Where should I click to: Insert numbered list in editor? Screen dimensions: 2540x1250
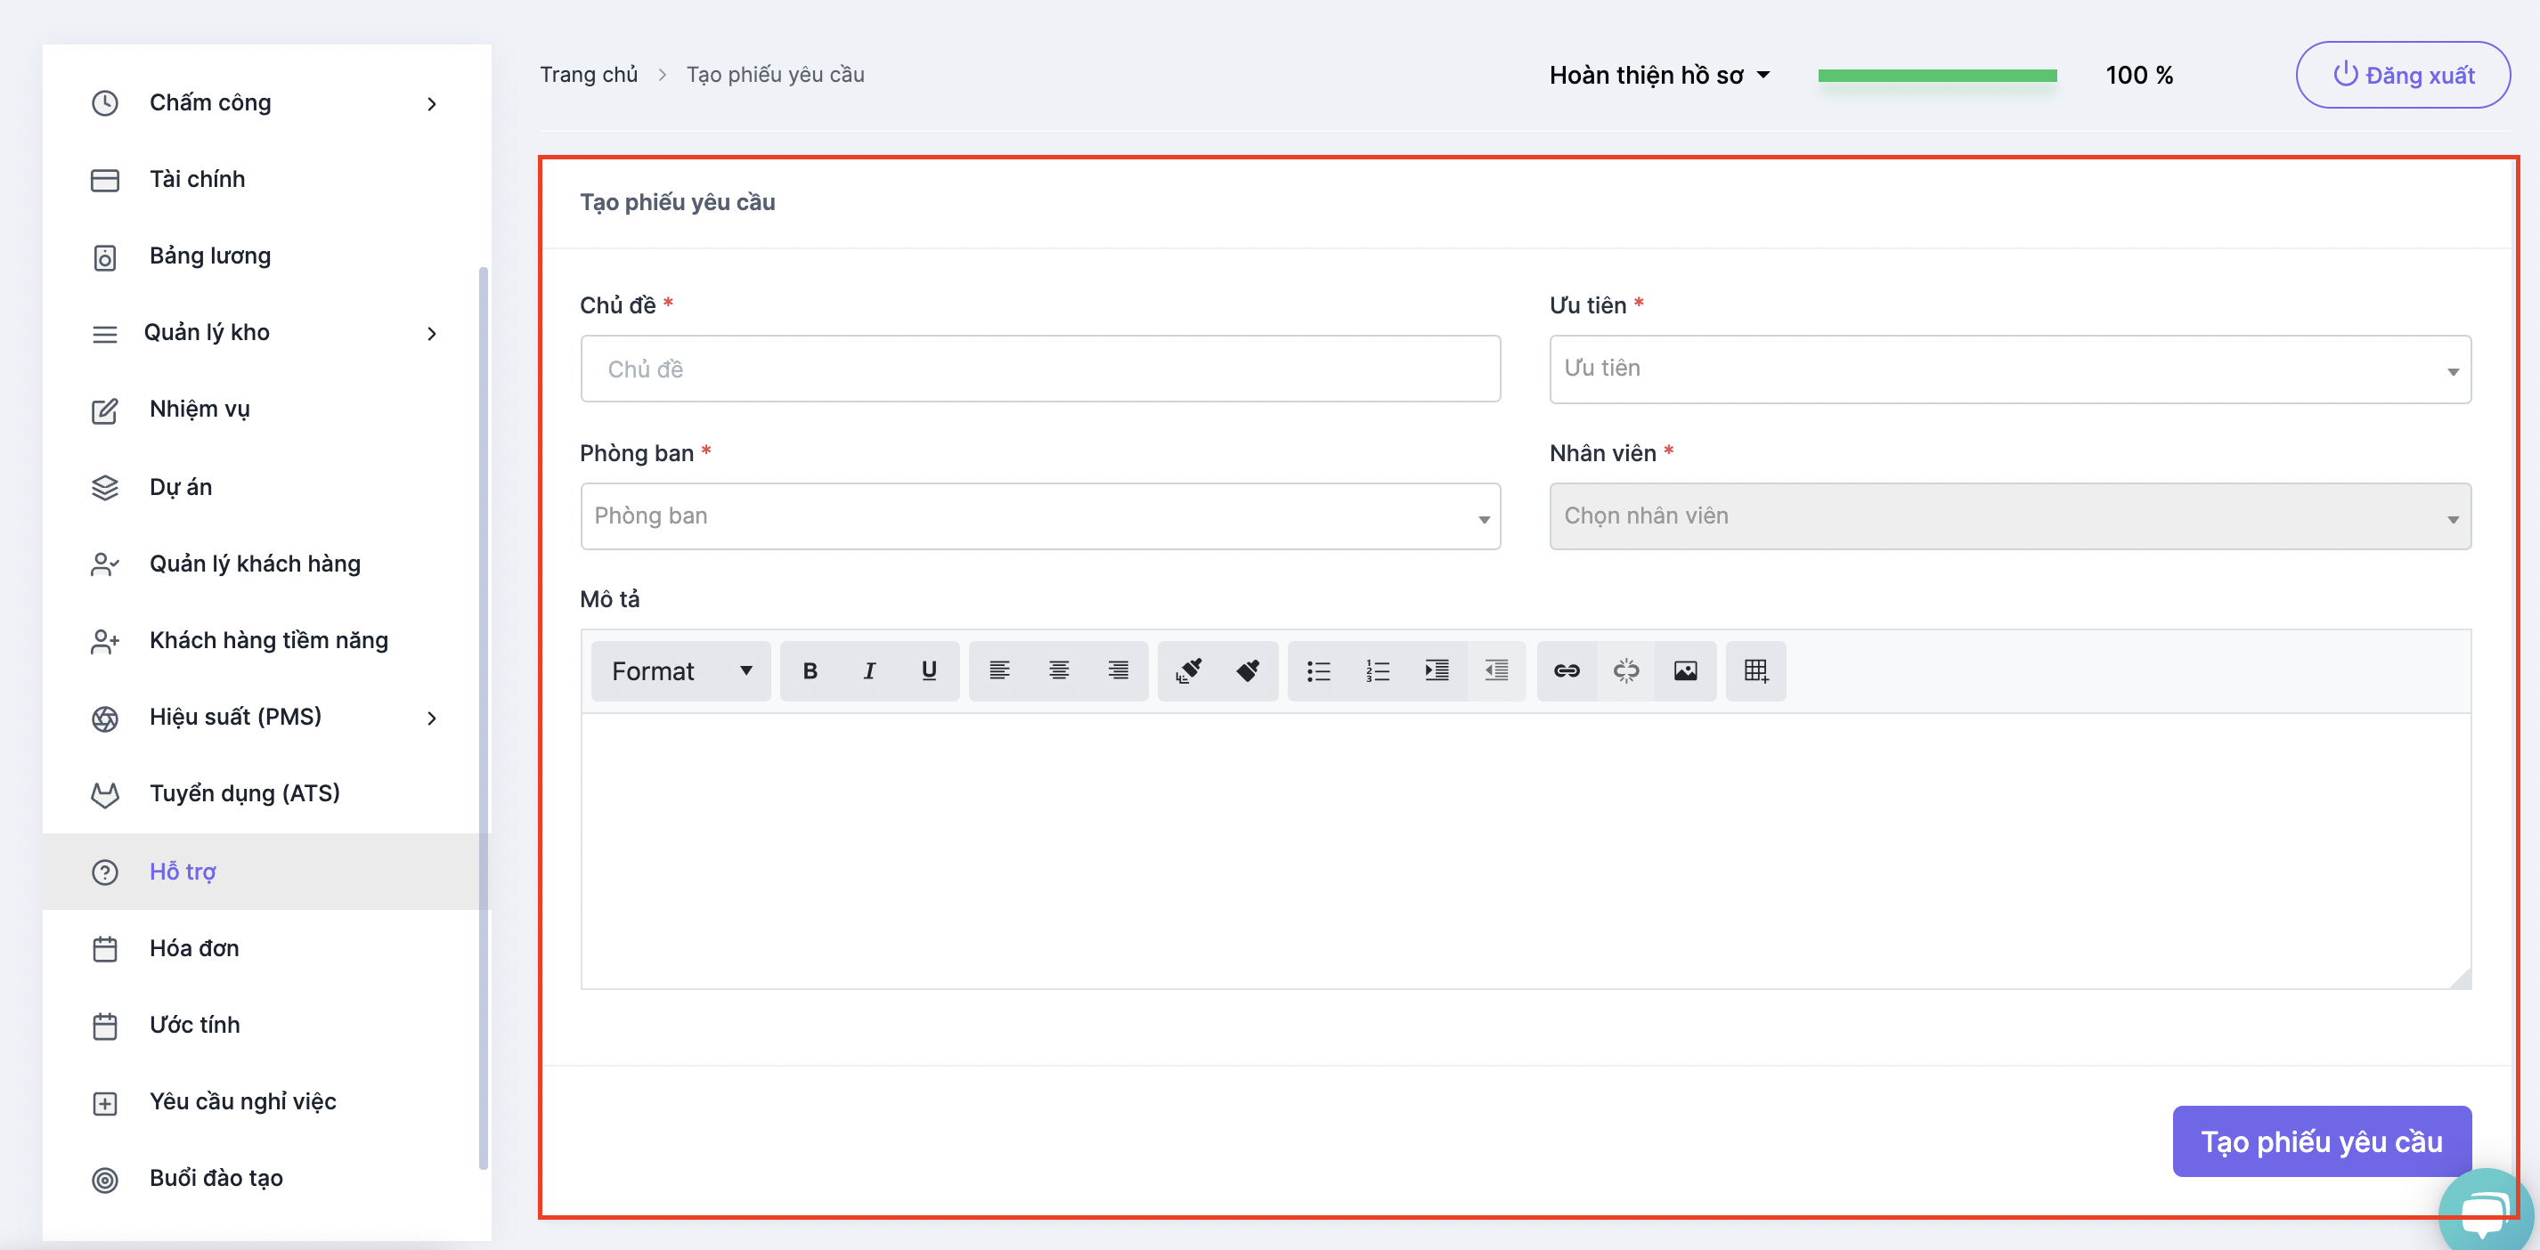pos(1378,671)
